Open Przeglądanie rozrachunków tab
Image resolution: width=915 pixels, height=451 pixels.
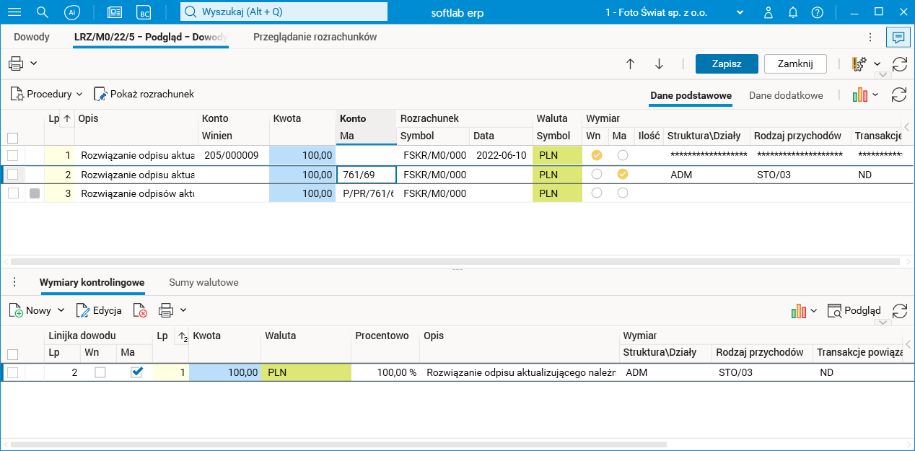[315, 37]
